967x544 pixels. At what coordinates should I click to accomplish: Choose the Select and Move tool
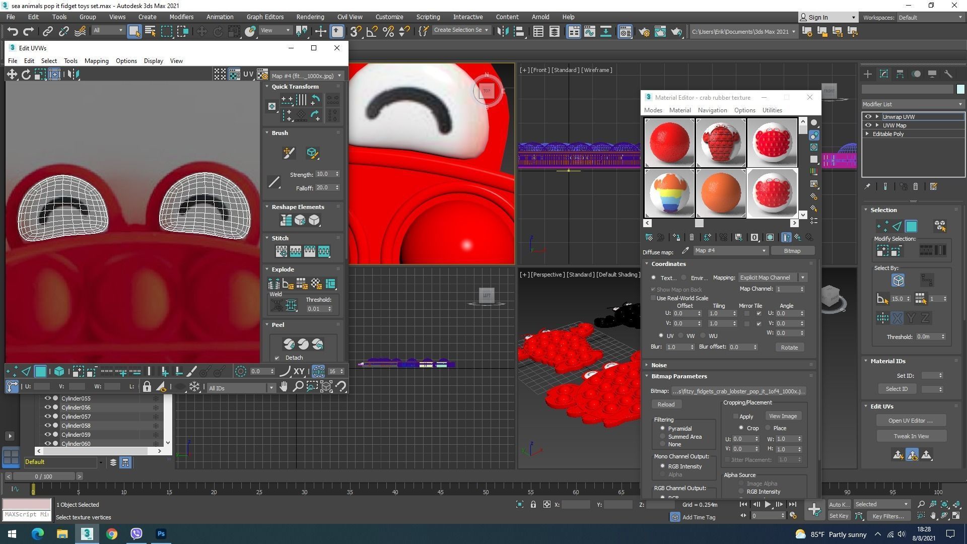(201, 31)
